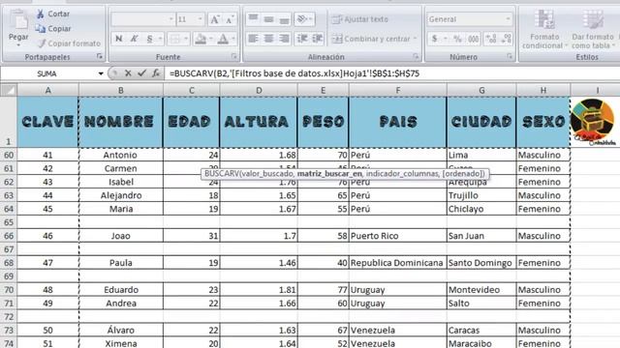Image resolution: width=620 pixels, height=348 pixels.
Task: Open the font size 11 dropdown
Action: tap(200, 19)
